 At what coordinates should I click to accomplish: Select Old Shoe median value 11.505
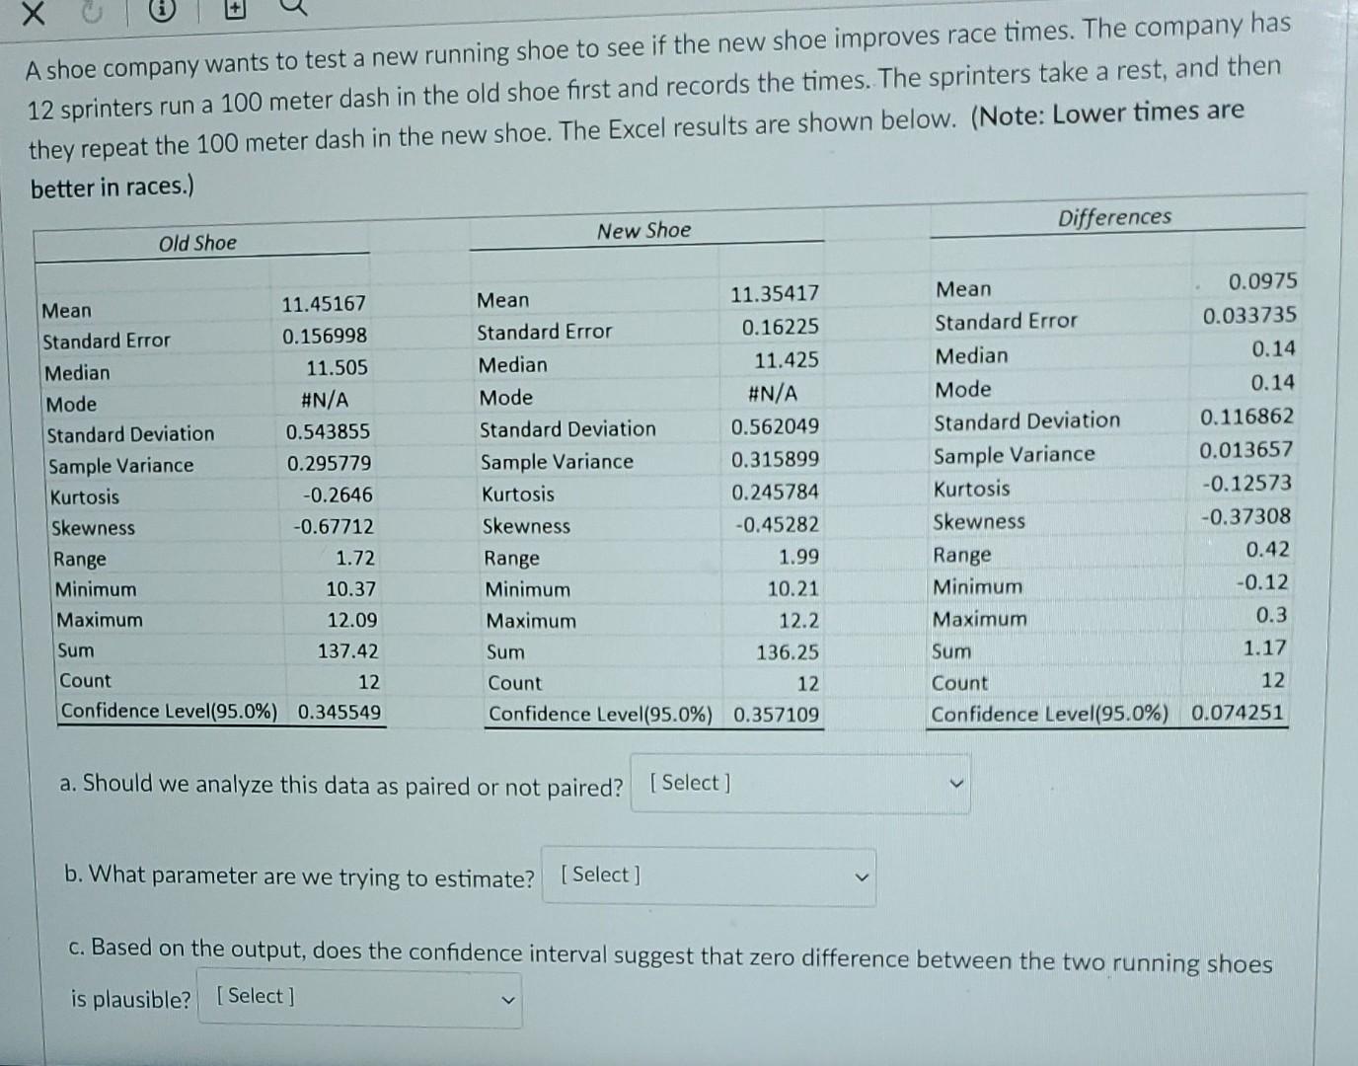tap(337, 368)
